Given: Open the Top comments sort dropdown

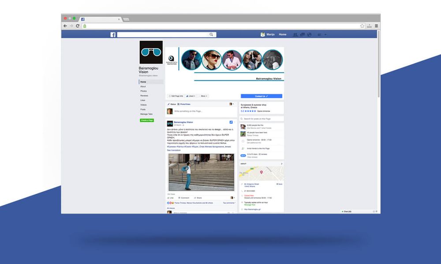Looking at the screenshot, I should 229,203.
